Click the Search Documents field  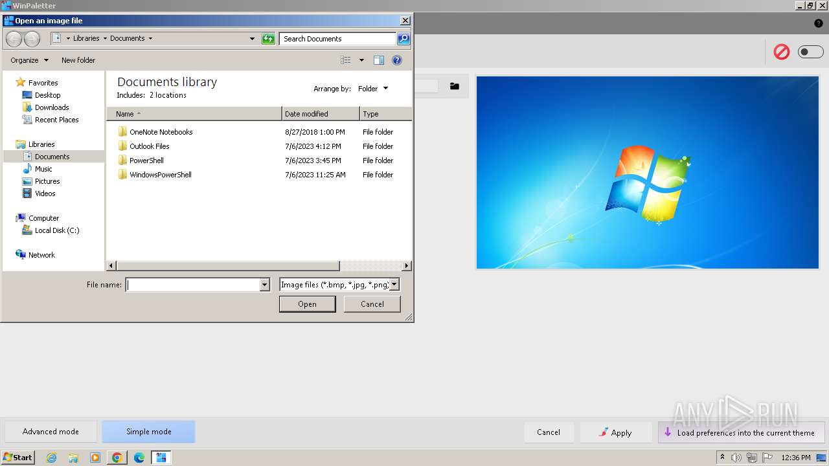pyautogui.click(x=338, y=39)
